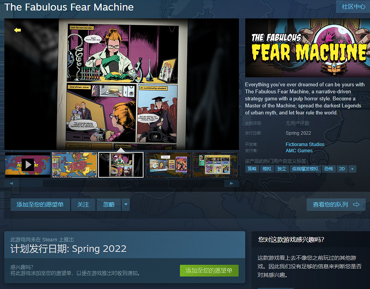The width and height of the screenshot is (370, 289).
Task: Open the Fictiorama Studios developer link
Action: pos(305,144)
